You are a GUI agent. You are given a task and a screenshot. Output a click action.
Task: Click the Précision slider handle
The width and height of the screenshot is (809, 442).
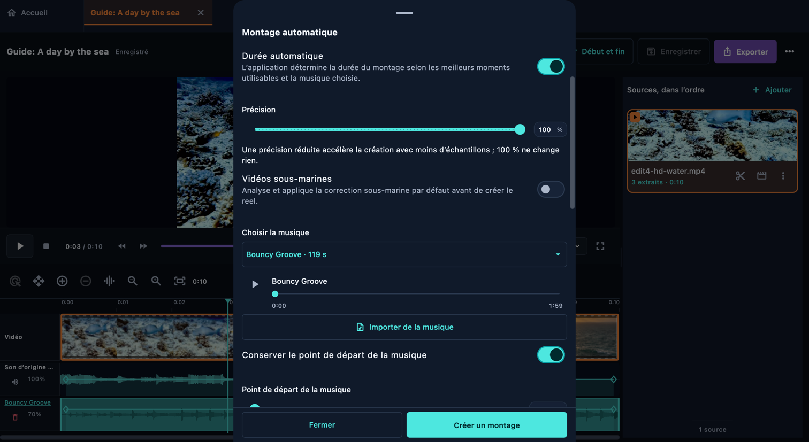(x=520, y=129)
